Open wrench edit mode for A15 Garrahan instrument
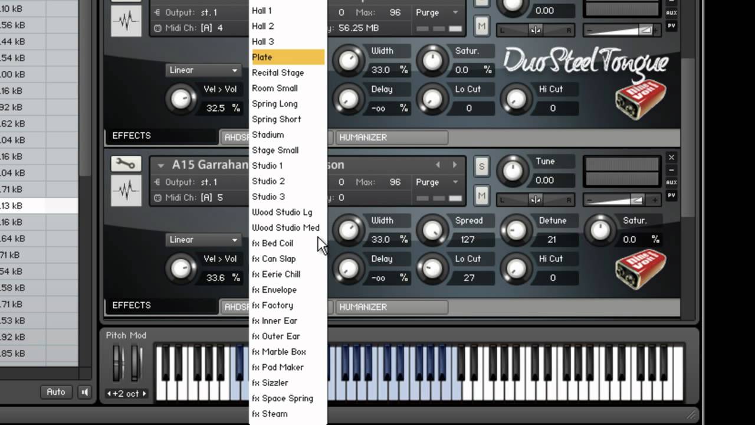 pos(126,164)
